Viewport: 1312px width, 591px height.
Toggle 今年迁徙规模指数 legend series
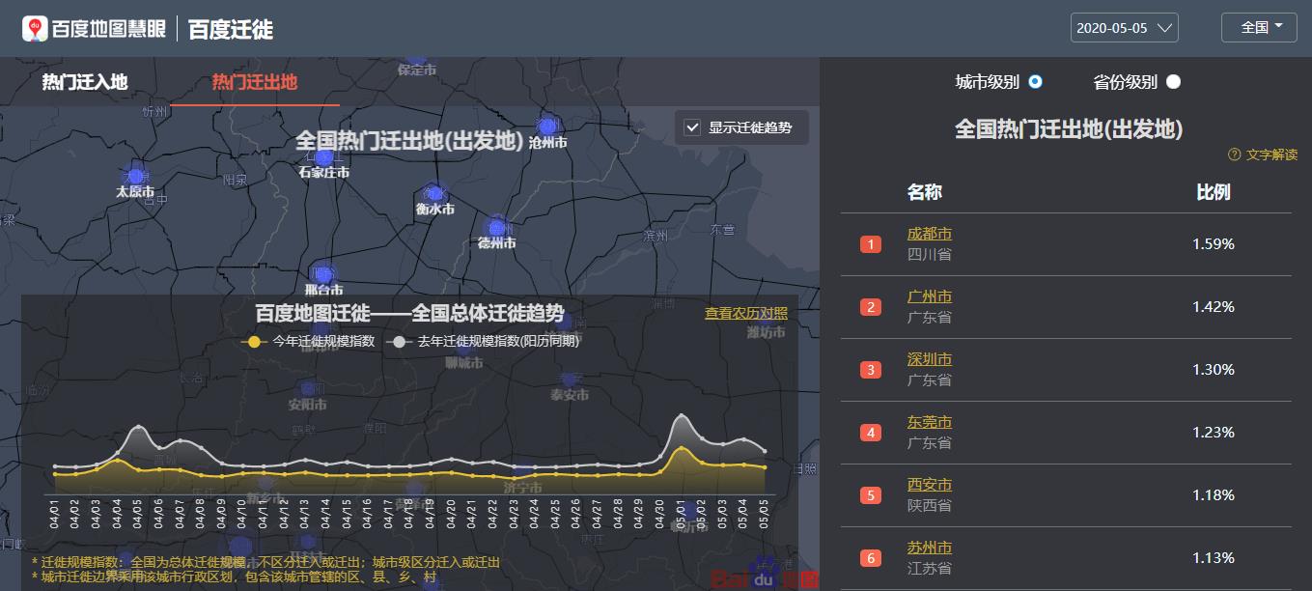coord(308,341)
